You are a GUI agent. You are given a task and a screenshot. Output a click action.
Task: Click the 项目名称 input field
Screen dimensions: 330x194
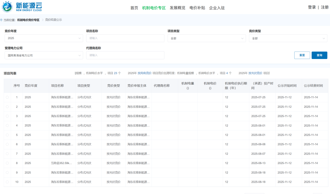(x=125, y=38)
